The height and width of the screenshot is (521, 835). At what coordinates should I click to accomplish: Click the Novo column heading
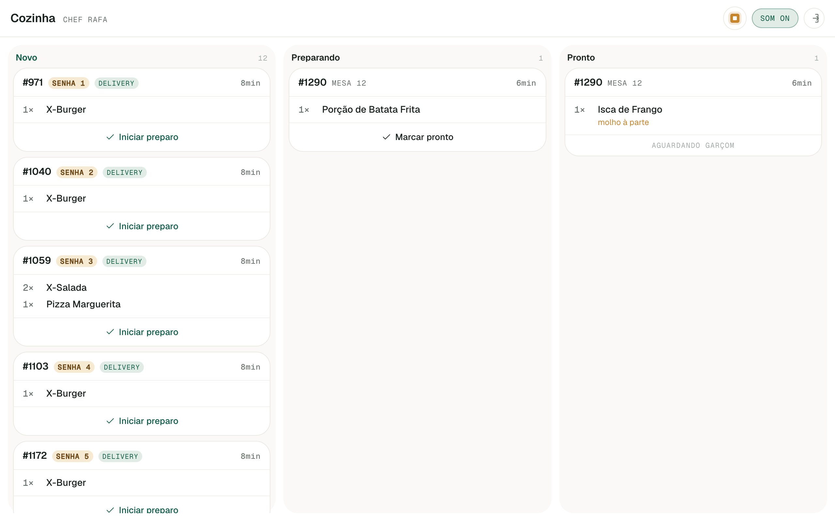[x=26, y=58]
